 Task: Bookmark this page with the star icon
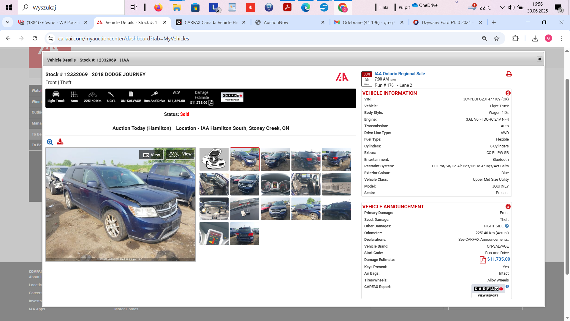point(496,39)
